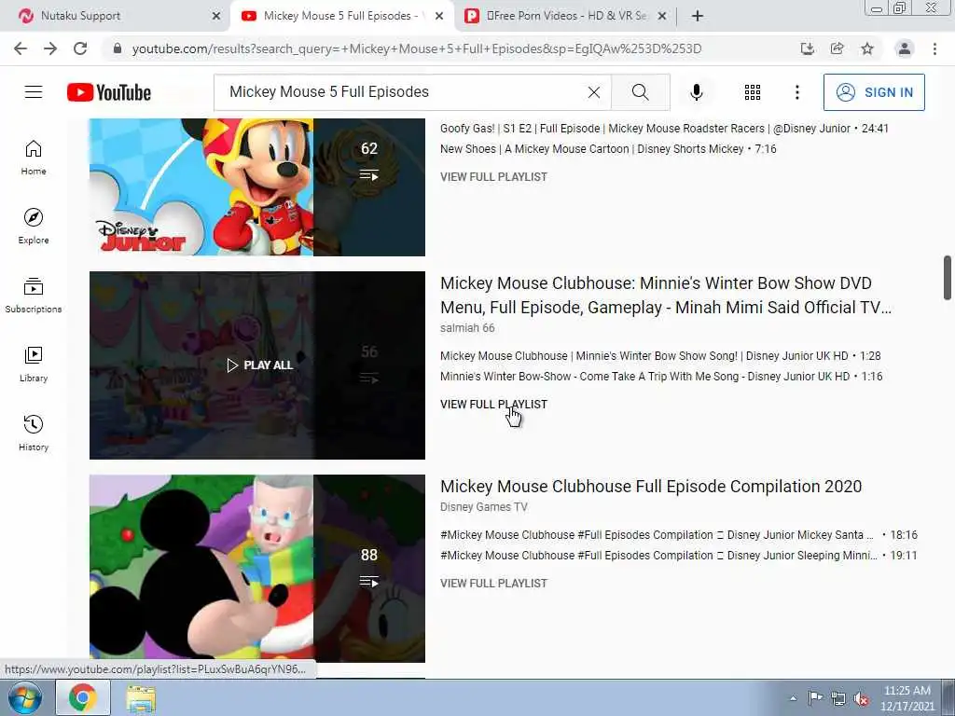Click PLAY ALL on Minnie's Winter Bow Show

coord(260,365)
